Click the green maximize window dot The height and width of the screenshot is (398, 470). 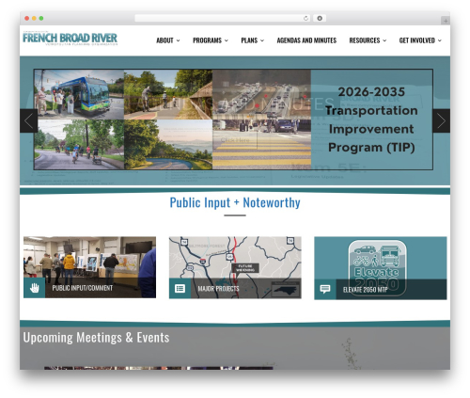coord(41,18)
